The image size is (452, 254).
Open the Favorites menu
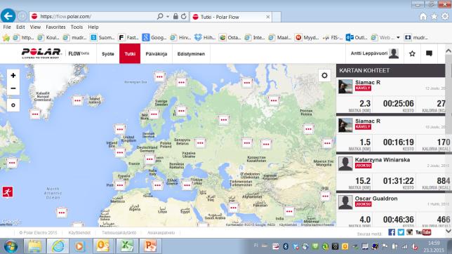point(55,27)
